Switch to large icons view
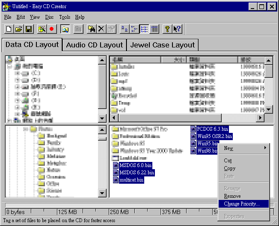The height and width of the screenshot is (226, 279). coord(125,29)
